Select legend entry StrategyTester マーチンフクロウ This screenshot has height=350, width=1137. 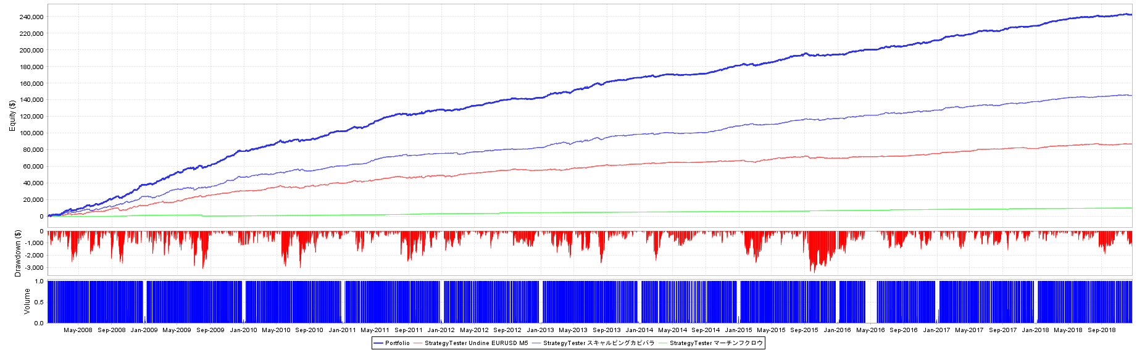tap(711, 343)
